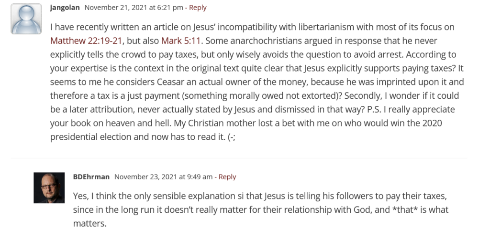Reply to BDEhrman's comment

227,177
